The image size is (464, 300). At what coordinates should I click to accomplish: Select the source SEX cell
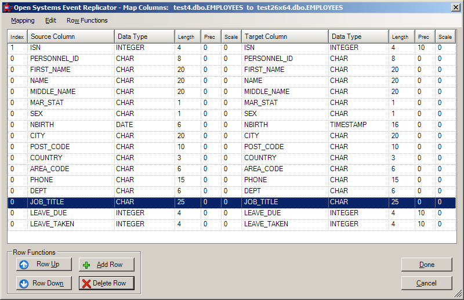(x=71, y=114)
